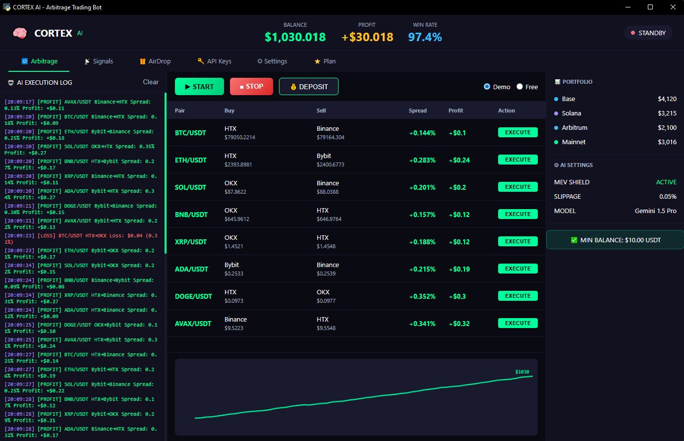Click the +0.352% spread value
Image resolution: width=684 pixels, height=441 pixels.
coord(422,296)
